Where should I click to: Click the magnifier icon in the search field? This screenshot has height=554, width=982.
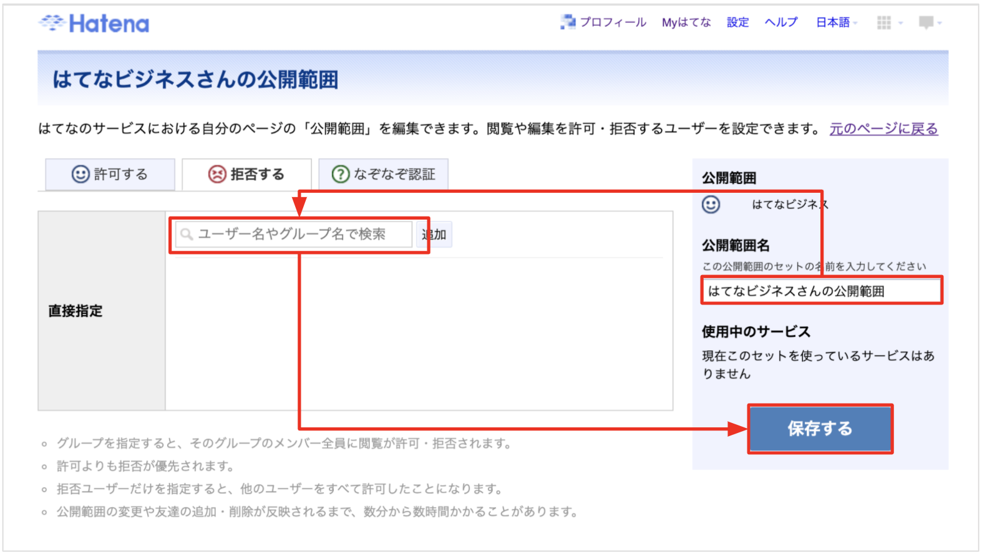coord(187,235)
